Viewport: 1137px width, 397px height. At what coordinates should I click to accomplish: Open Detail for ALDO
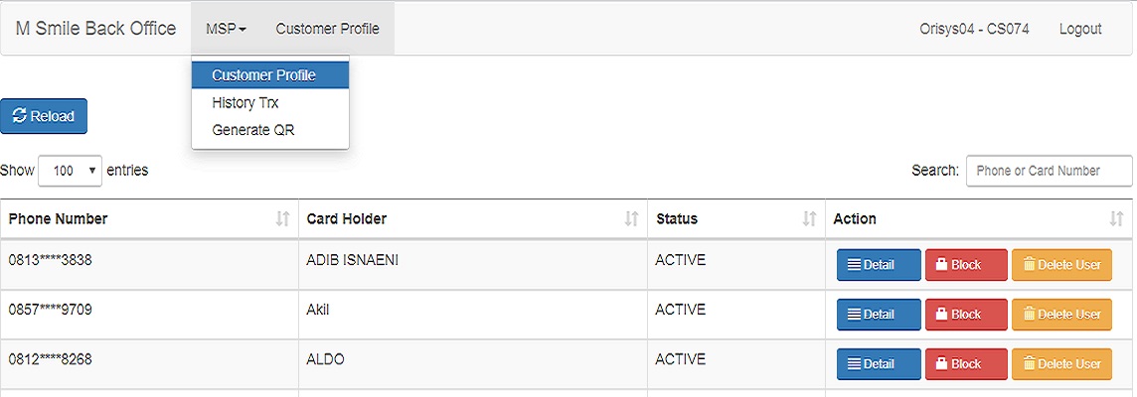pos(879,363)
